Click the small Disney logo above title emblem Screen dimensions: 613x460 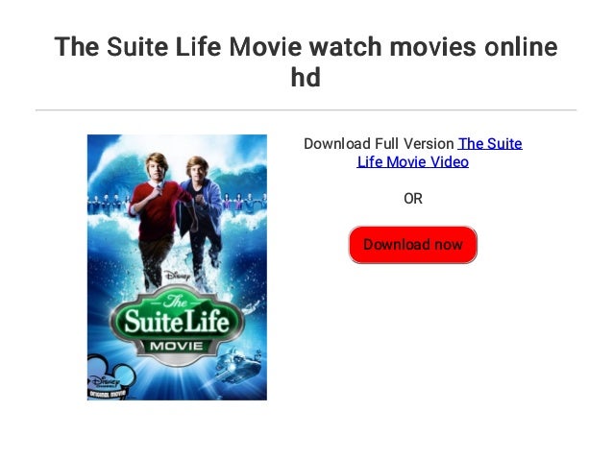coord(178,276)
